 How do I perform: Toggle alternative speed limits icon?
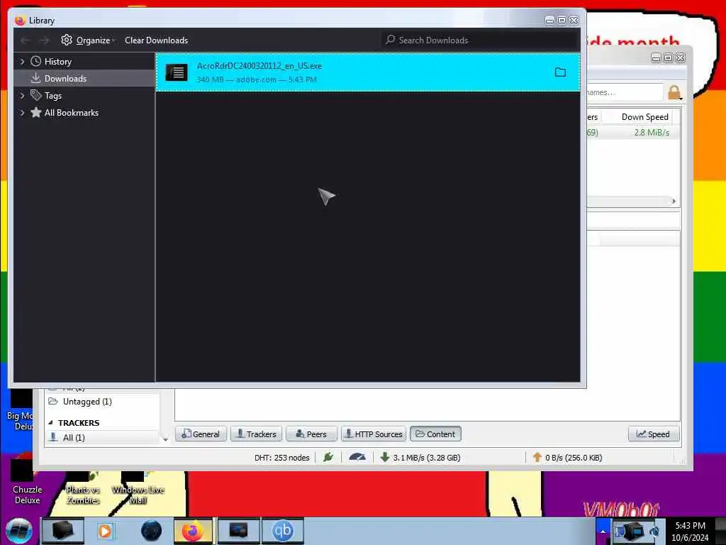[357, 458]
